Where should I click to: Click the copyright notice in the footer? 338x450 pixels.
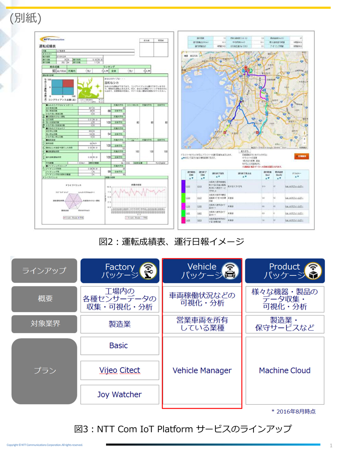tap(45, 445)
